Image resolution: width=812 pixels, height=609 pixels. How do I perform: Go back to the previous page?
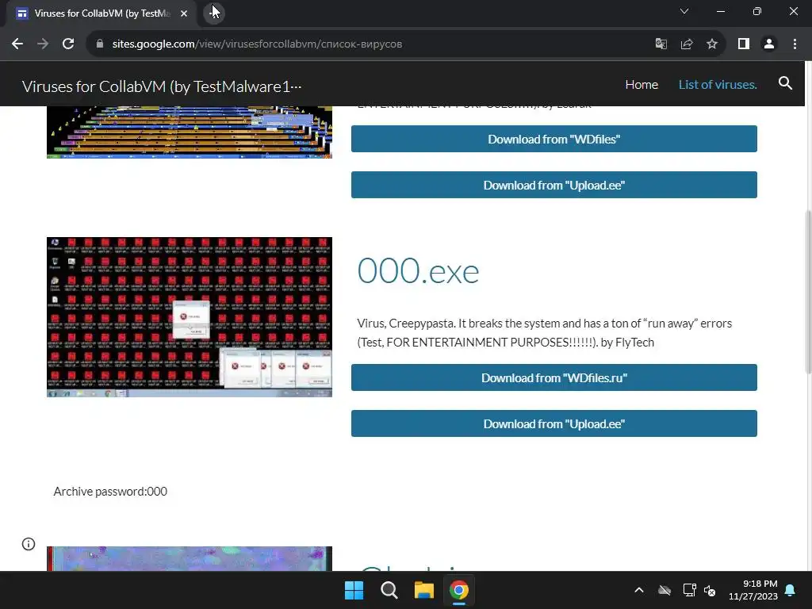[x=17, y=44]
